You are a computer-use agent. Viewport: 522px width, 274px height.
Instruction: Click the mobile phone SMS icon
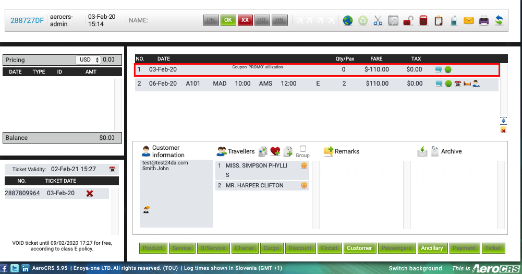(x=453, y=21)
